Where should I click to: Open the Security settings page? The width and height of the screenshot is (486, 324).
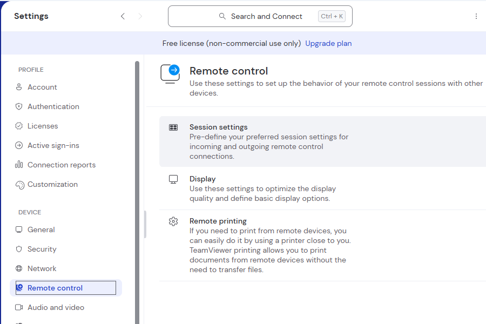[42, 249]
